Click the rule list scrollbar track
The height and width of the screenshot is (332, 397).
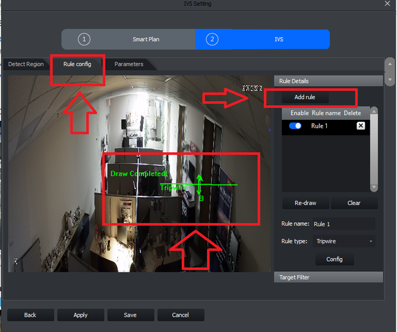coord(374,149)
